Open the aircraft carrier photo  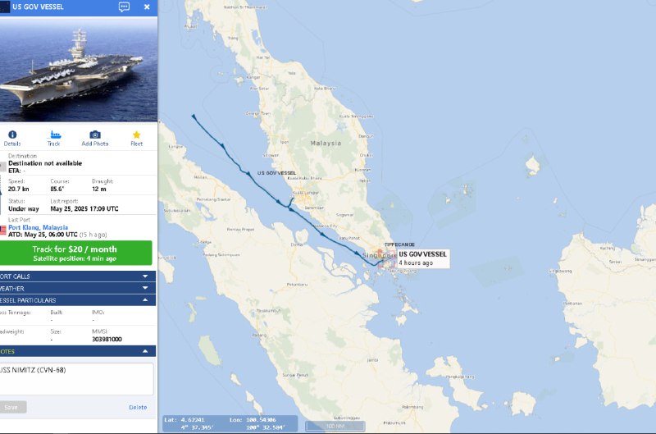(x=79, y=70)
